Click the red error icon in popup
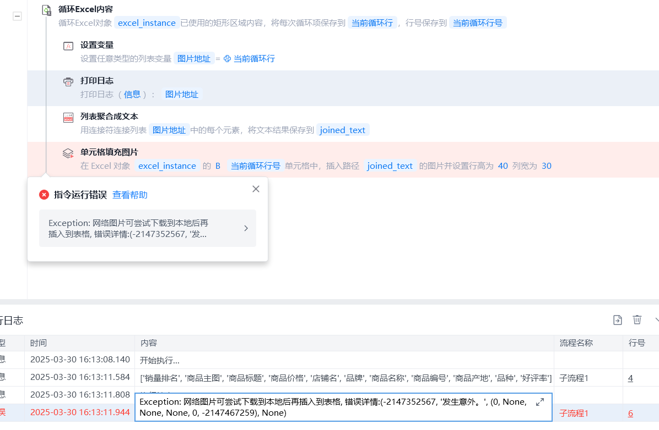This screenshot has height=430, width=659. [44, 195]
